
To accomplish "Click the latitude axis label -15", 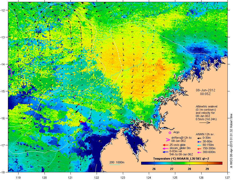I will tap(3, 91).
